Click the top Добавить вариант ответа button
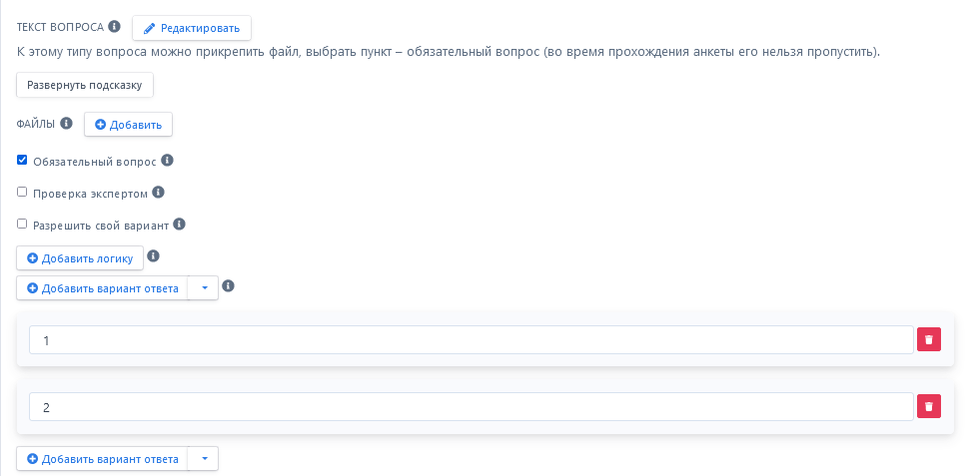The image size is (969, 476). pyautogui.click(x=102, y=288)
